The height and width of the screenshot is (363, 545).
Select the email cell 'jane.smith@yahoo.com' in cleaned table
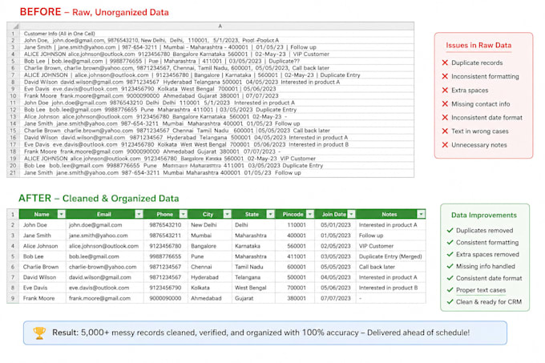pos(105,235)
